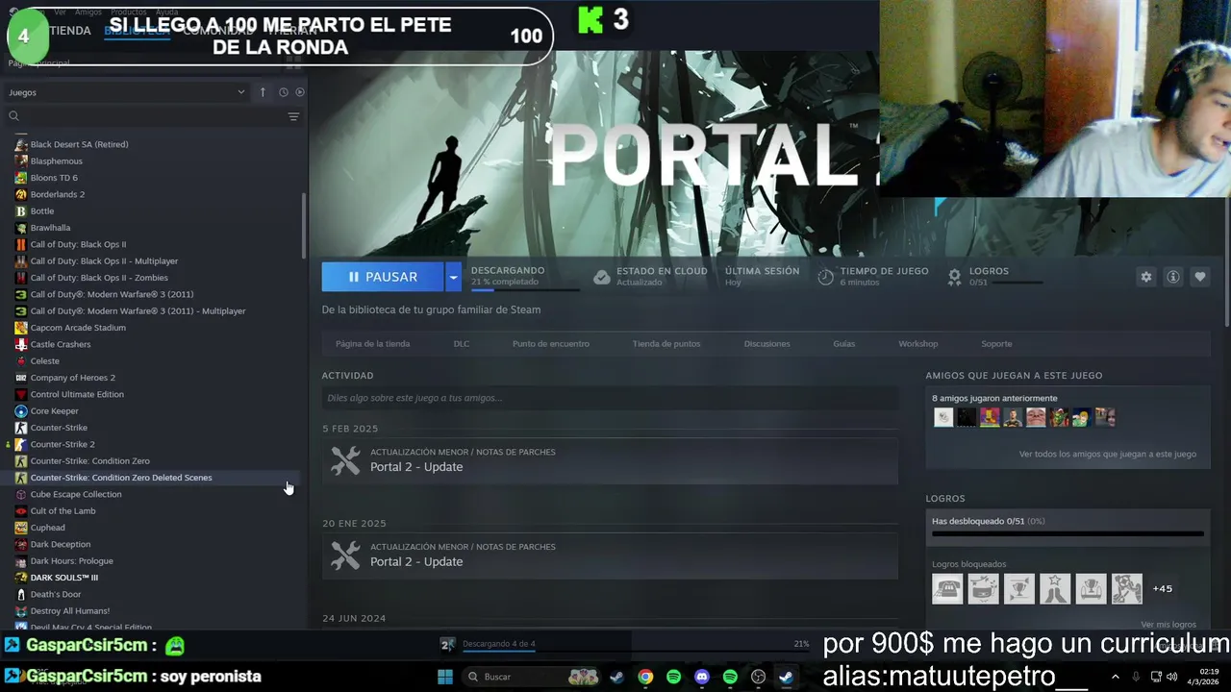The image size is (1231, 692).
Task: Open the advanced filter options icon
Action: (293, 116)
